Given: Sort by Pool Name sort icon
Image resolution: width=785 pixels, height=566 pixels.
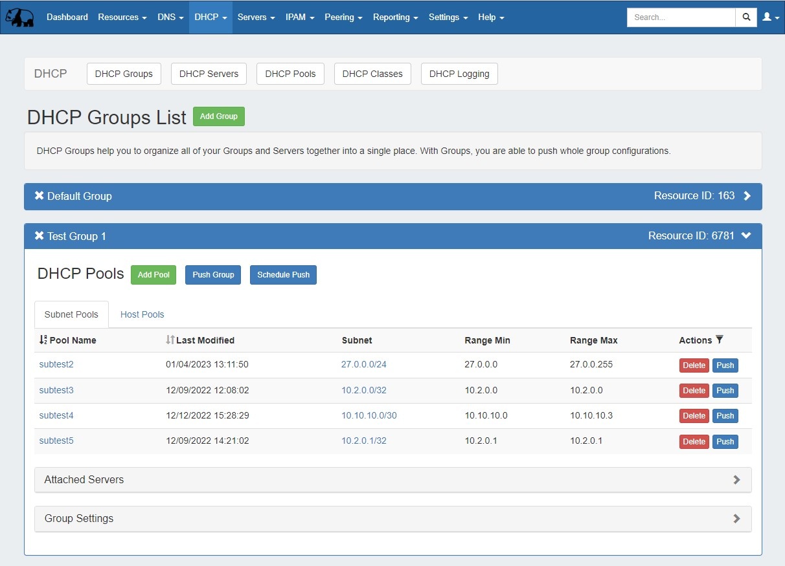Looking at the screenshot, I should [43, 340].
